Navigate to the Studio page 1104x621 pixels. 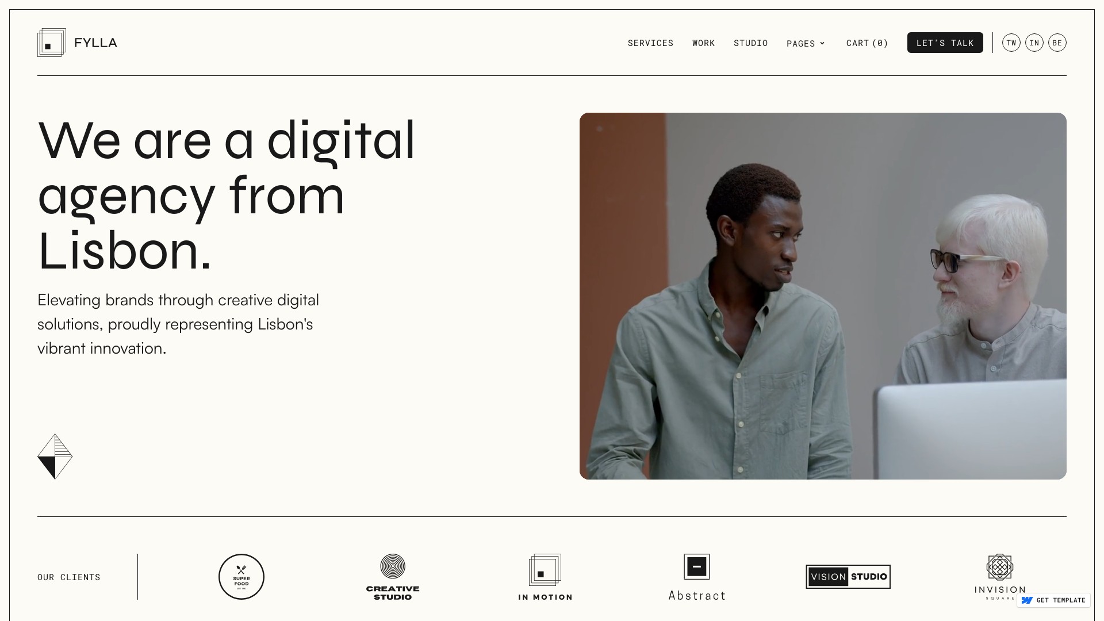[x=750, y=43]
